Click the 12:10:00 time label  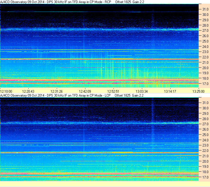(x=6, y=91)
